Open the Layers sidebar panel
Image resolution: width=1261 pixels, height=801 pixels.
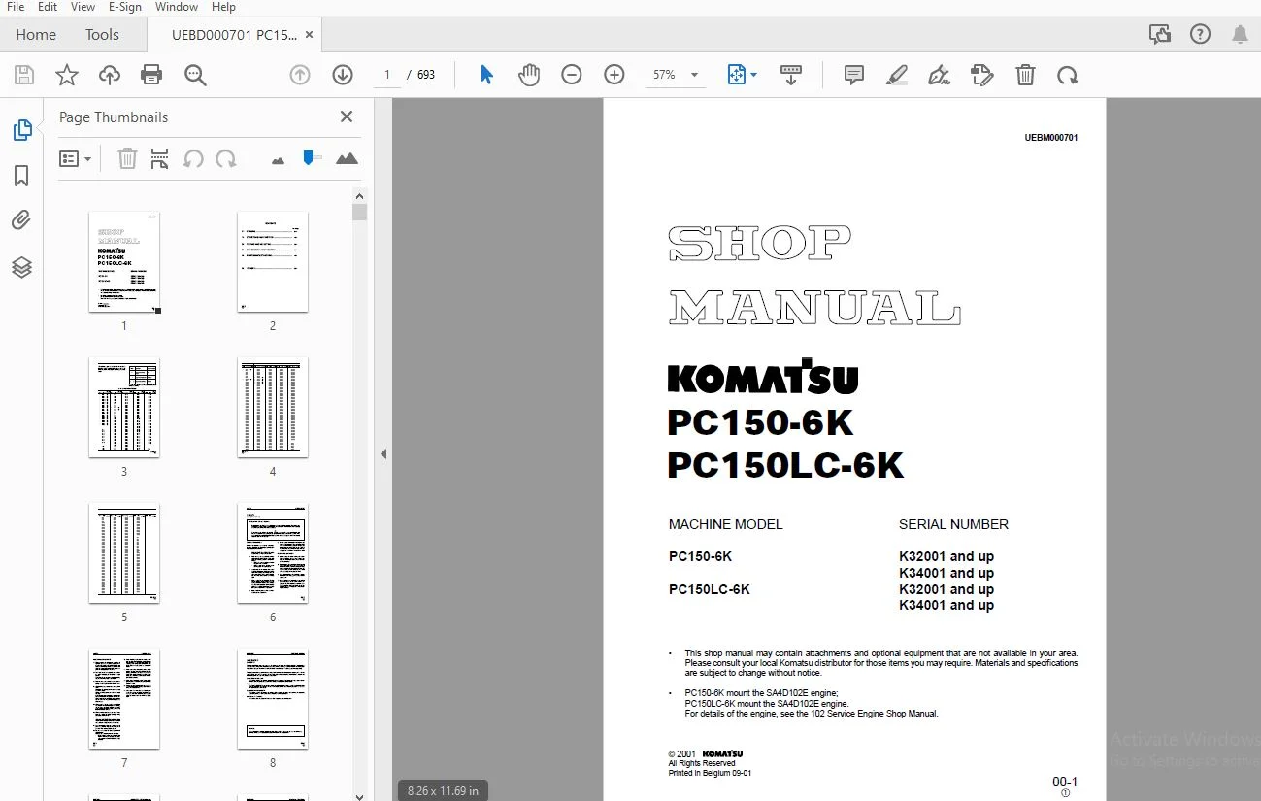(21, 267)
